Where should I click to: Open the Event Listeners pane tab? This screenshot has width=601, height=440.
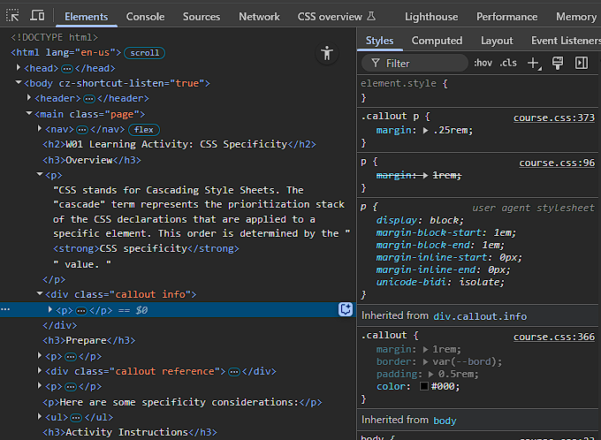[x=566, y=41]
